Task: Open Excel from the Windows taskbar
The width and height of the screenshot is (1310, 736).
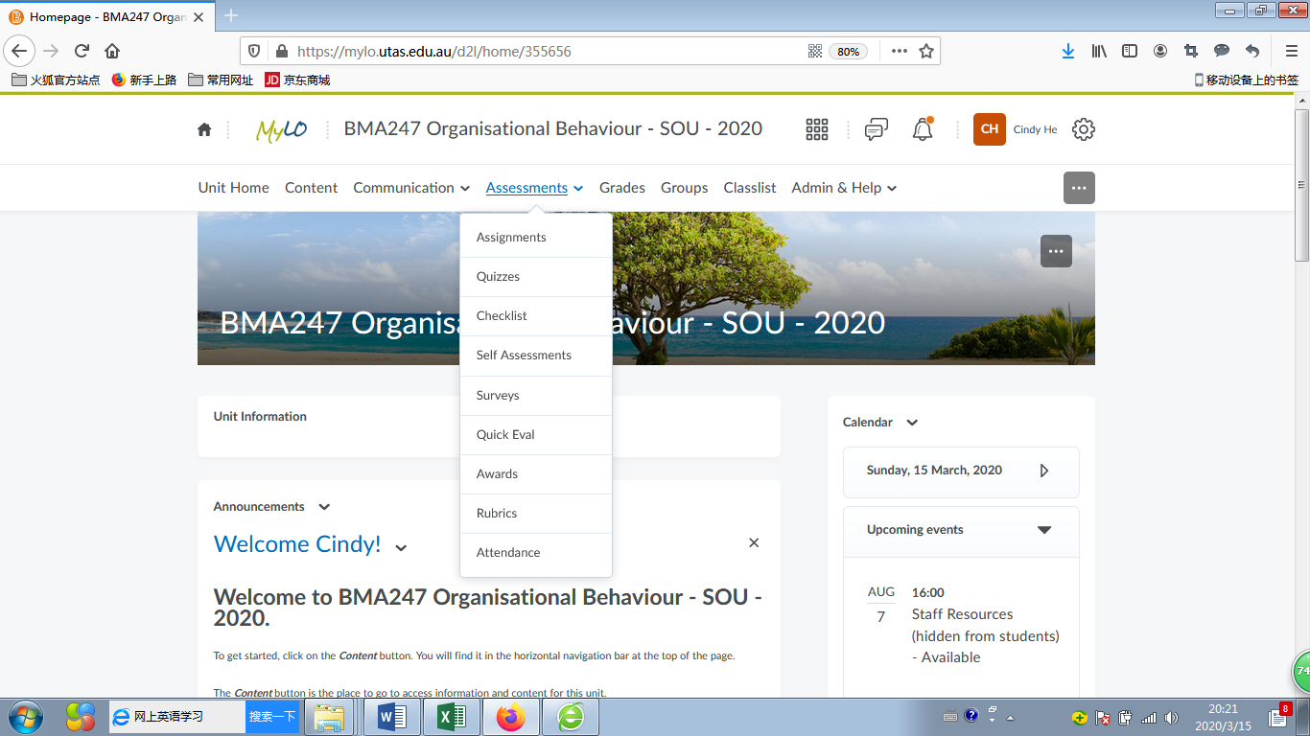Action: coord(452,717)
